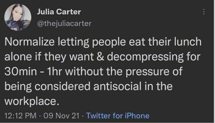Follow the Twitter for iPhone source link
Viewport: 215px width, 123px height.
tap(118, 115)
